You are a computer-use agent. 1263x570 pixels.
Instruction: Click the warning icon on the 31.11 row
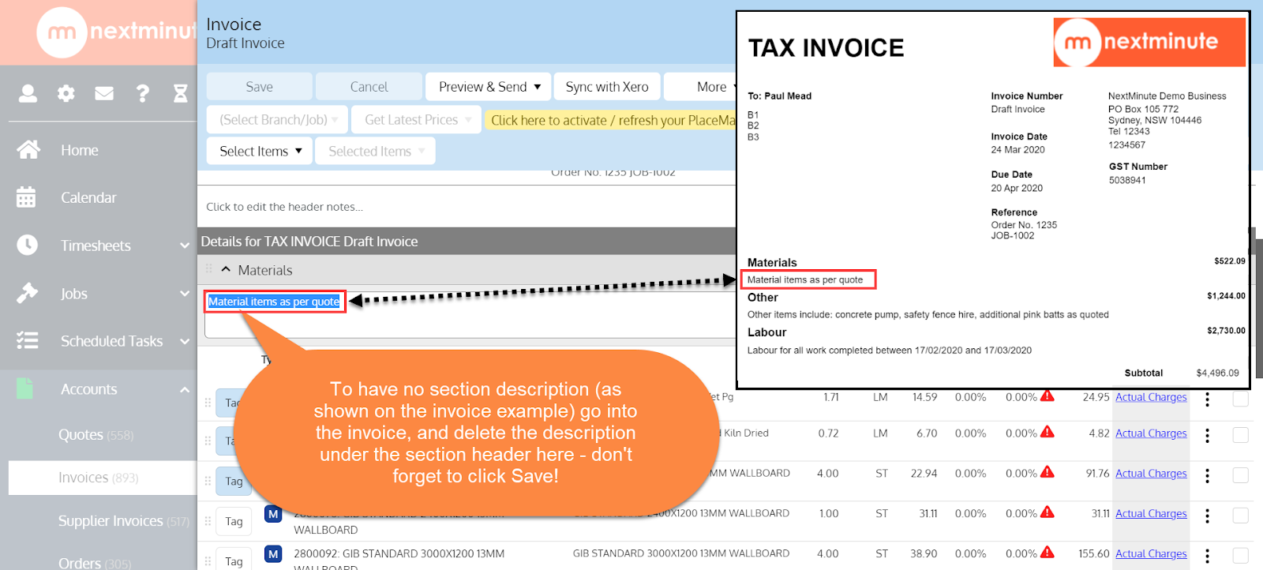click(x=1048, y=513)
